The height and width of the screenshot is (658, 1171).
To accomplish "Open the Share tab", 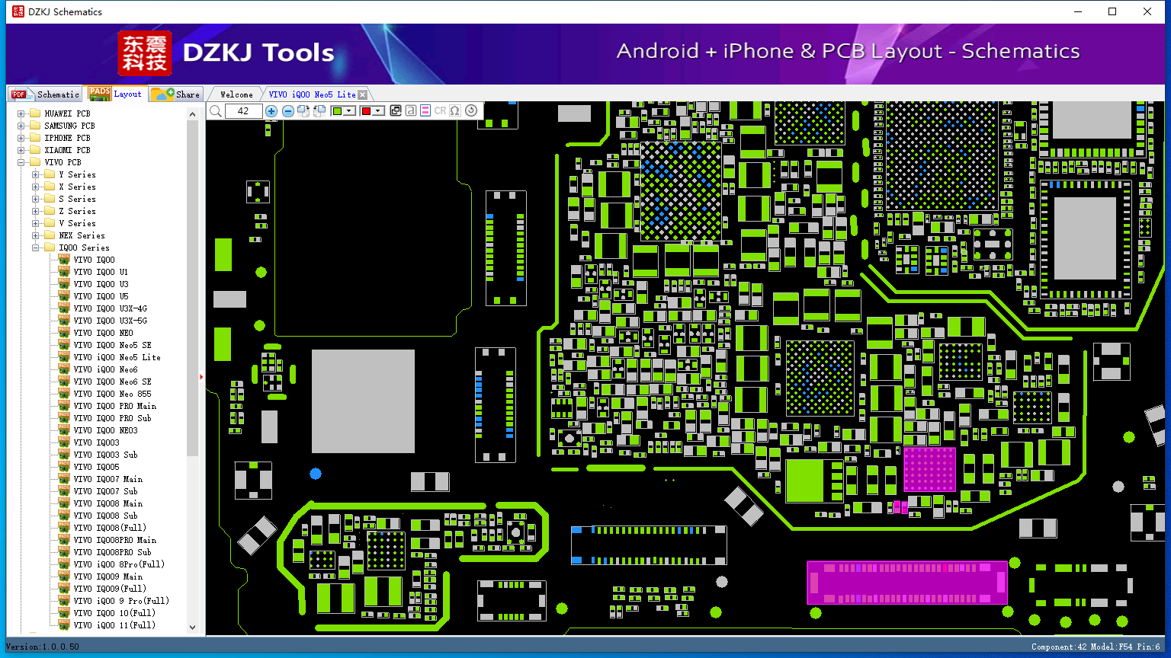I will coord(175,94).
